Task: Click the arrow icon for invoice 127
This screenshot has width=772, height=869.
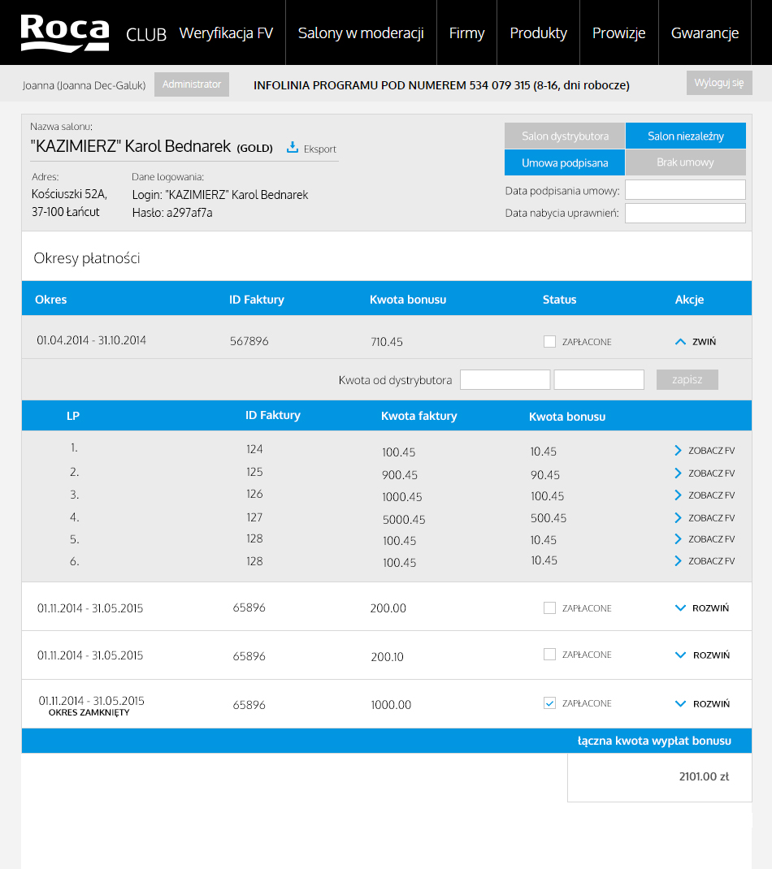Action: pos(678,517)
